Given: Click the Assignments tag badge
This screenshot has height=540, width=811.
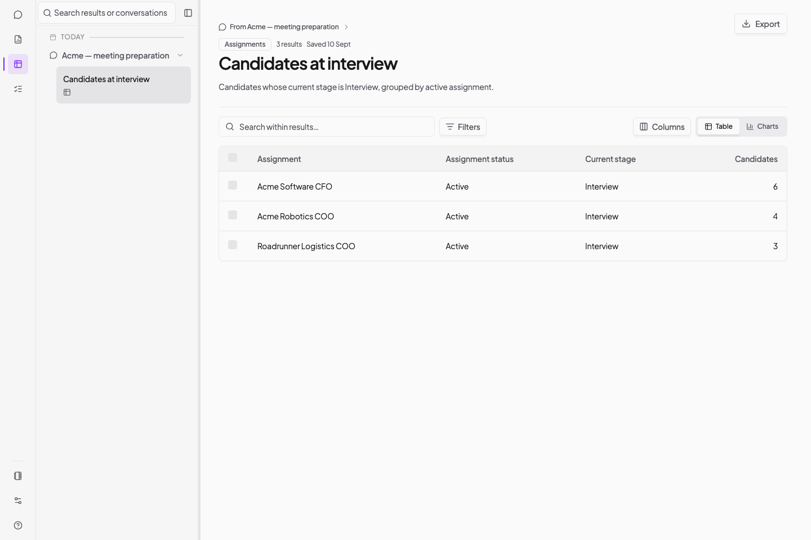Looking at the screenshot, I should 245,44.
